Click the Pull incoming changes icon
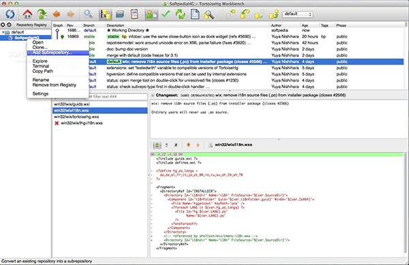 click(x=245, y=14)
